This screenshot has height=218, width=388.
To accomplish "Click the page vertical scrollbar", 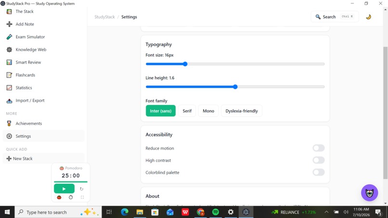I will click(x=385, y=113).
